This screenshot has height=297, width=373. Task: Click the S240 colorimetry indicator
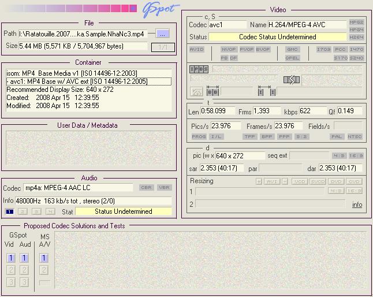coord(356,58)
